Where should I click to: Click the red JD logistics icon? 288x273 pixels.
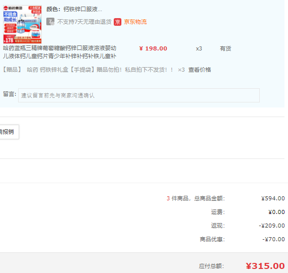pyautogui.click(x=117, y=22)
